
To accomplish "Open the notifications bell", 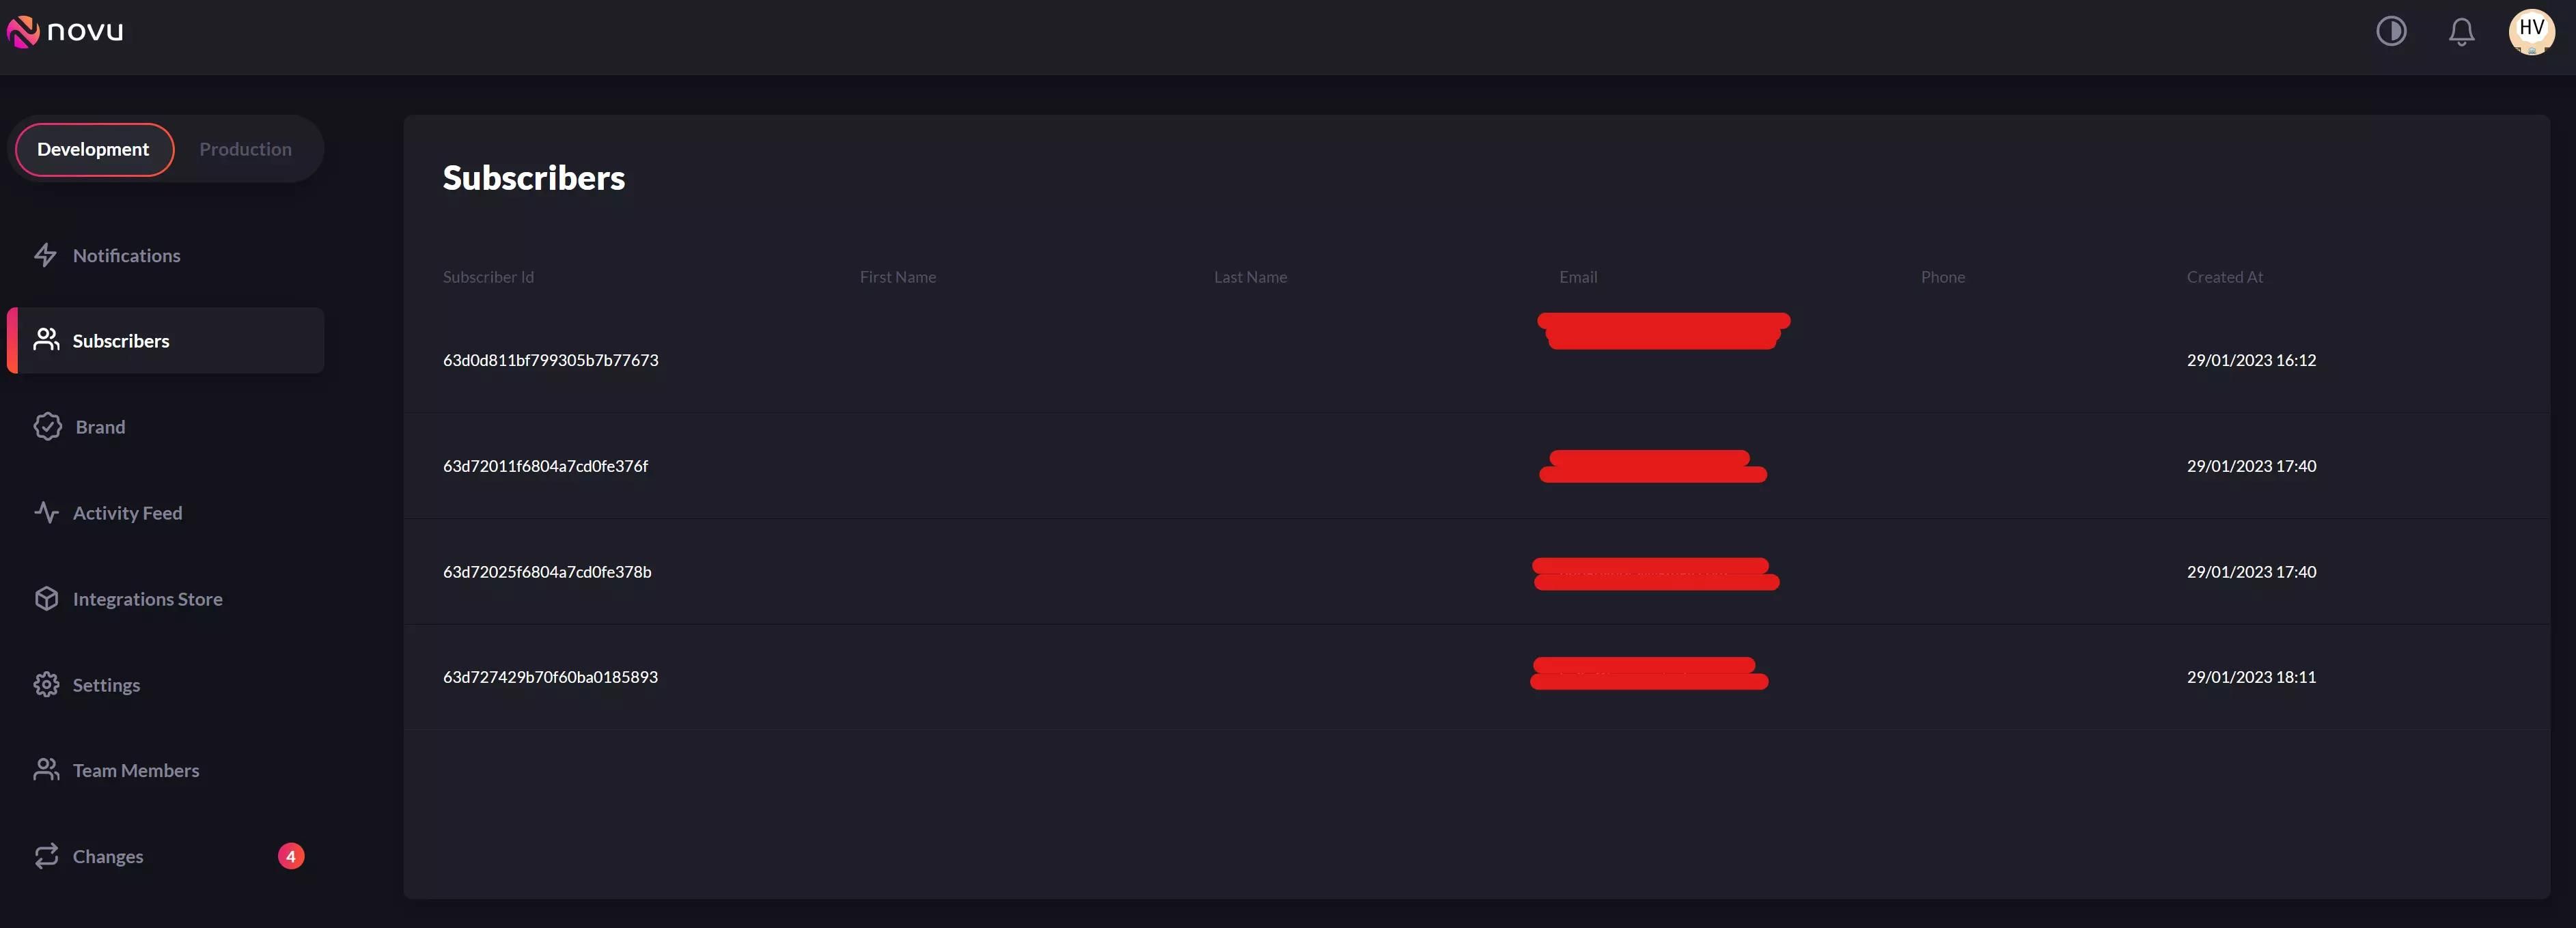I will point(2461,31).
